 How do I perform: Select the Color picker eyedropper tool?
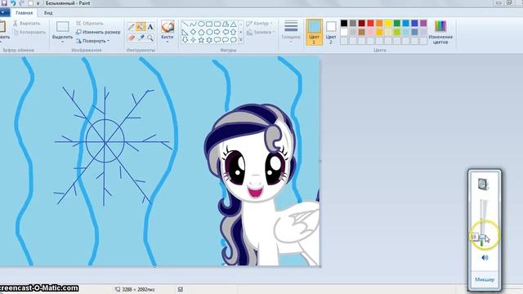point(141,38)
